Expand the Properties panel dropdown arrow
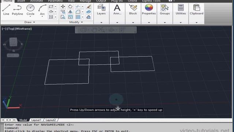 149,22
